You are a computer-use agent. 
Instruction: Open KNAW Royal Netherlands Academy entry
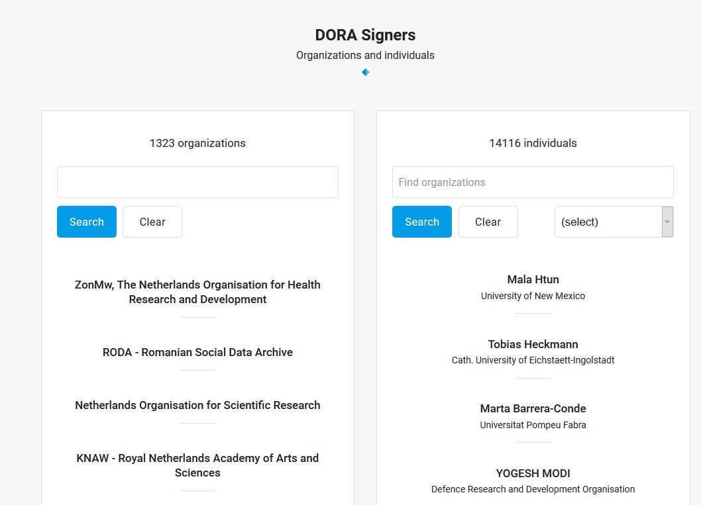[x=197, y=465]
